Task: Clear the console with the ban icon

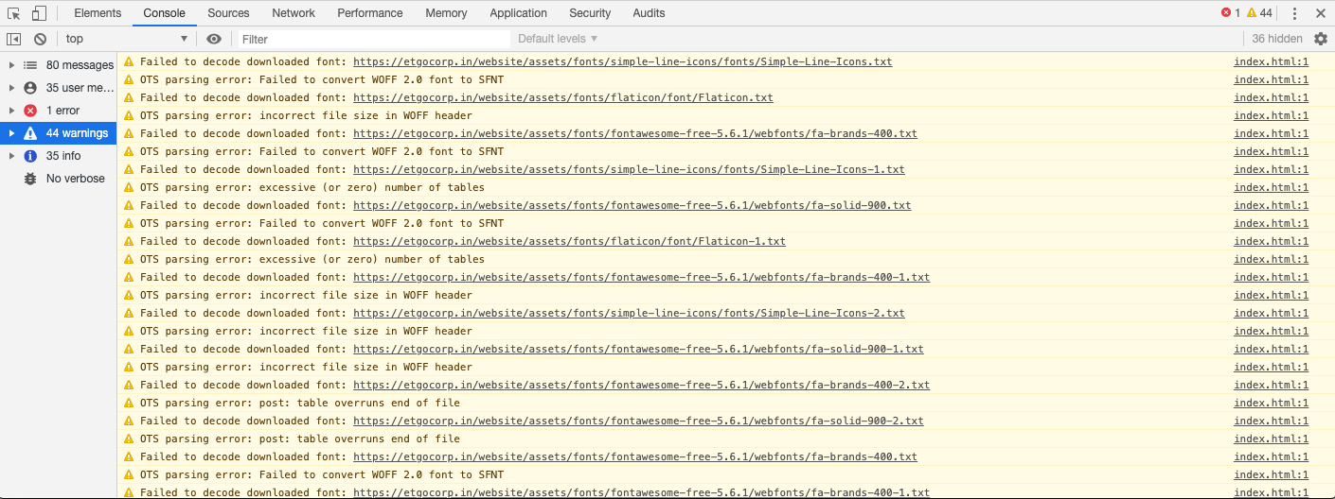Action: pyautogui.click(x=40, y=39)
